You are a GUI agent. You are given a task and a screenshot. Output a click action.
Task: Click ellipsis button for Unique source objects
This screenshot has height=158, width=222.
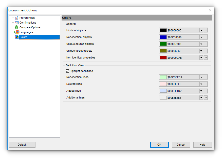206,44
